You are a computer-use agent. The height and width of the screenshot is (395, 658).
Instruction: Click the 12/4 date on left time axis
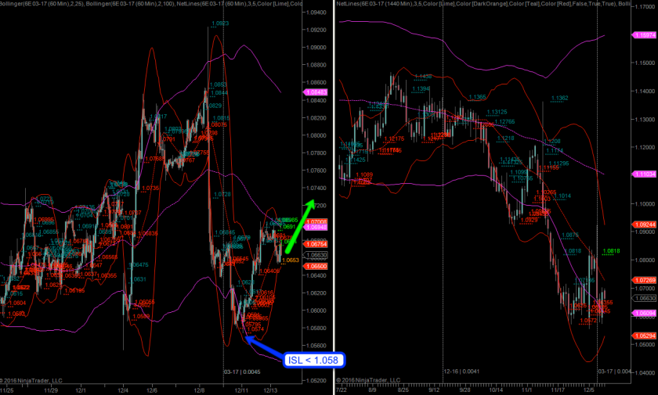click(x=123, y=390)
